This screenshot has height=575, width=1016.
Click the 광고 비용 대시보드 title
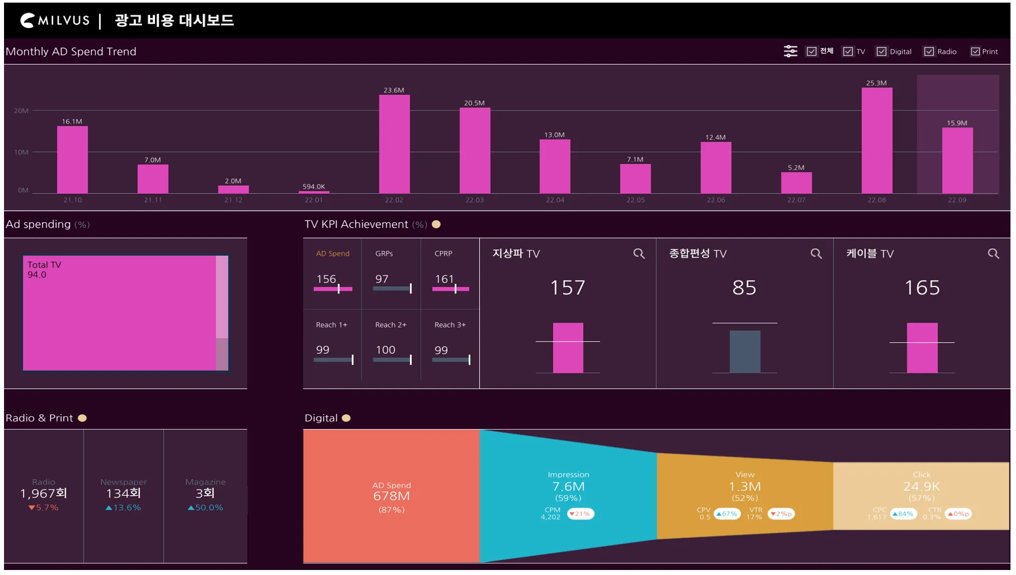pyautogui.click(x=174, y=21)
